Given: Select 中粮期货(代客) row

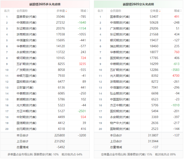Looking at the screenshot, I should point(139,64).
